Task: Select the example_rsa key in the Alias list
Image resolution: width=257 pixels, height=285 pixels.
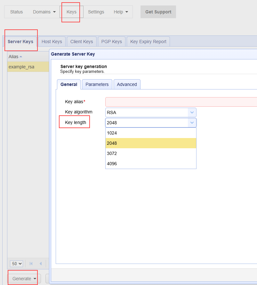Action: (21, 67)
